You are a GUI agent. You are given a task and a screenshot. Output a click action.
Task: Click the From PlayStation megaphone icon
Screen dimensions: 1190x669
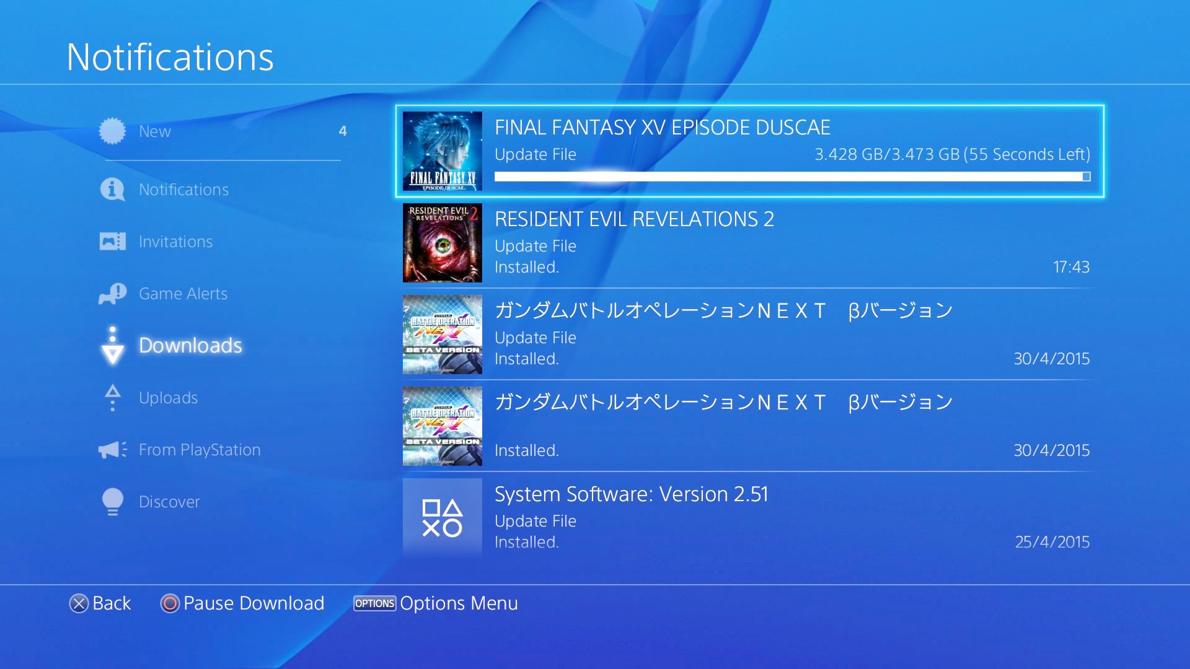(x=112, y=450)
